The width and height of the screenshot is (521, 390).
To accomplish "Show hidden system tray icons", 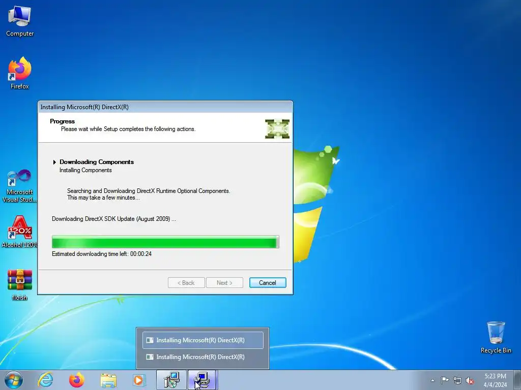I will pyautogui.click(x=432, y=380).
